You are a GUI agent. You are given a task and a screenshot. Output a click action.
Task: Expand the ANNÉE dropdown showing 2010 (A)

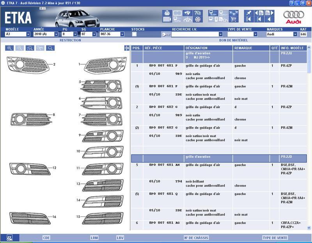pos(56,34)
